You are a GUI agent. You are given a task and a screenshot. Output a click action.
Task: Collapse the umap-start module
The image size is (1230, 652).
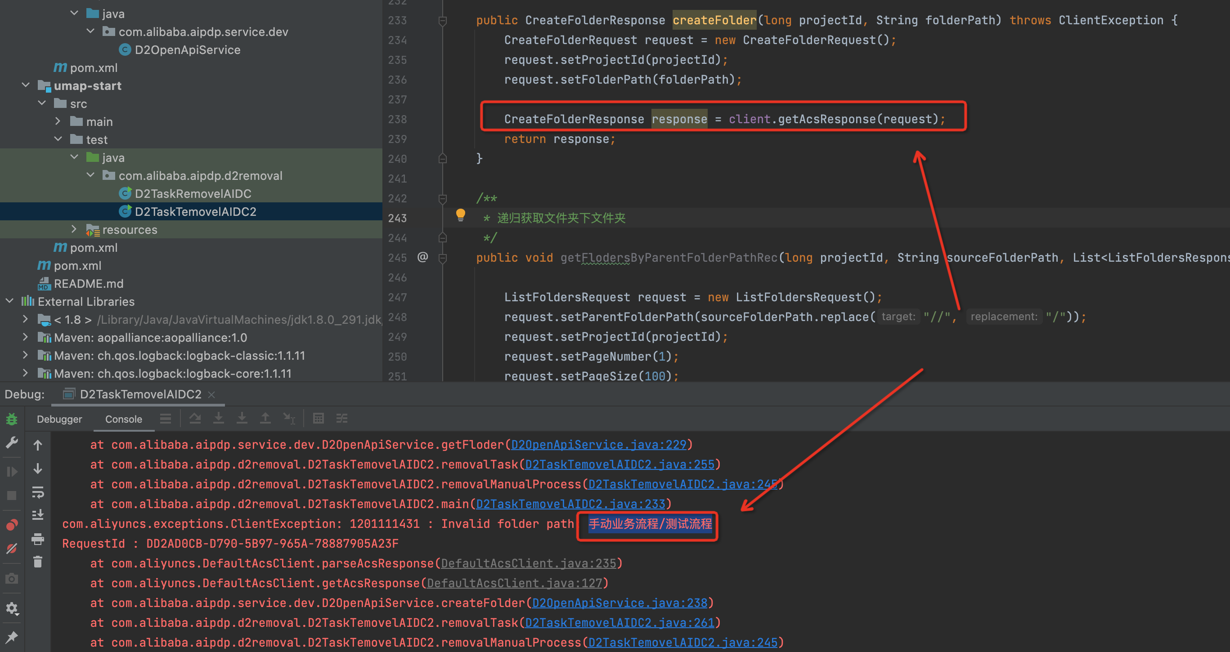coord(26,85)
